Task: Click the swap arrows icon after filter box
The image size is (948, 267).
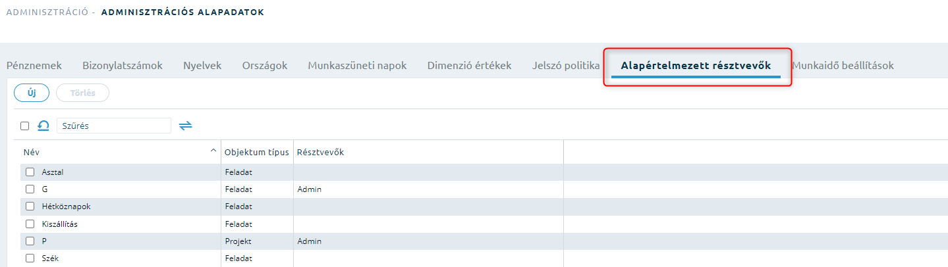Action: pyautogui.click(x=186, y=126)
